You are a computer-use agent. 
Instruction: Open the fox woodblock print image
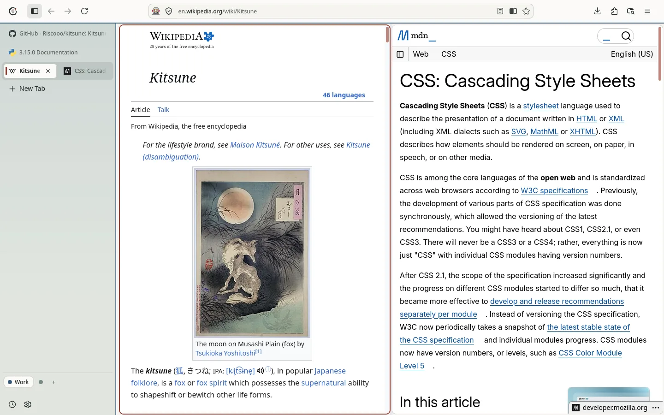252,253
